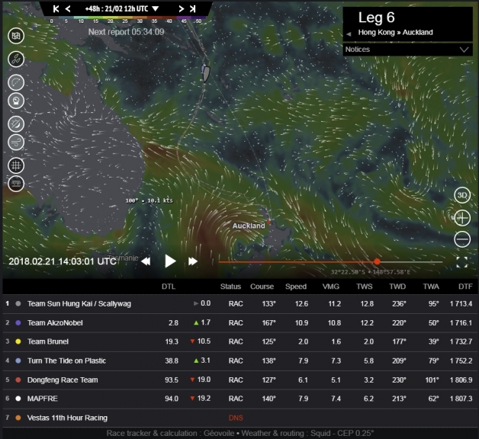Zoom out of the map
This screenshot has width=479, height=439.
pyautogui.click(x=462, y=239)
